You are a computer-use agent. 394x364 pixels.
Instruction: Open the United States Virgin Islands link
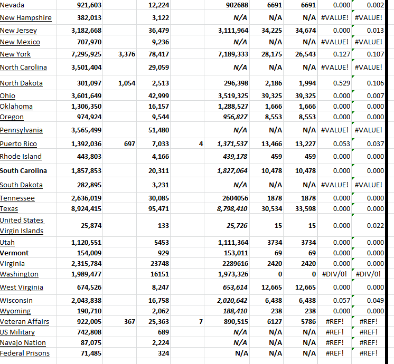pyautogui.click(x=22, y=225)
